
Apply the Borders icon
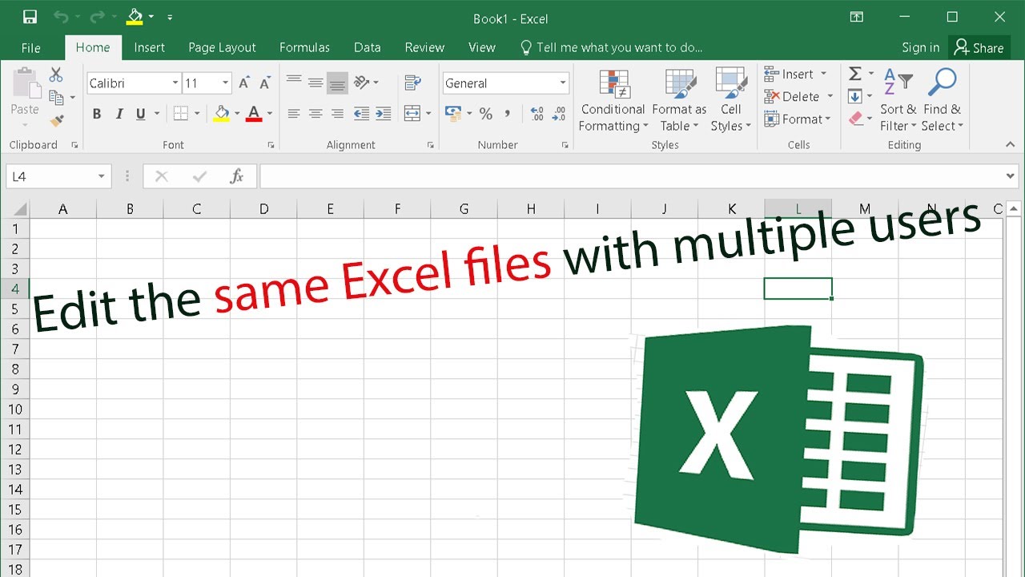[181, 114]
